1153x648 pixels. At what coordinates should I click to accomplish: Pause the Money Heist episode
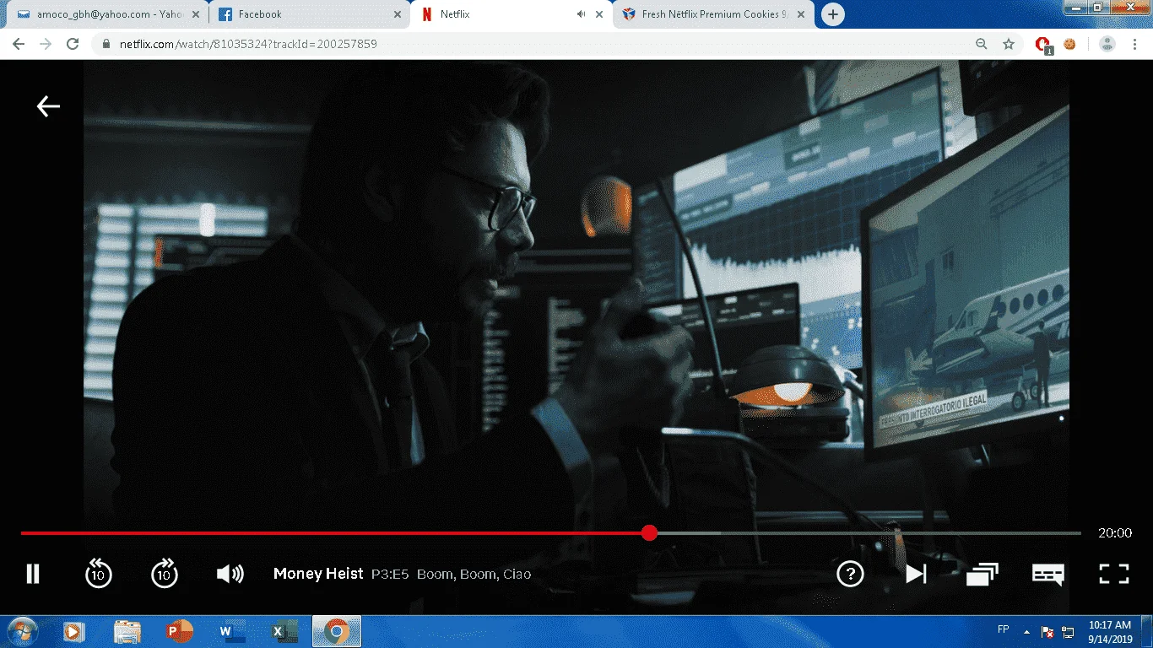click(33, 574)
